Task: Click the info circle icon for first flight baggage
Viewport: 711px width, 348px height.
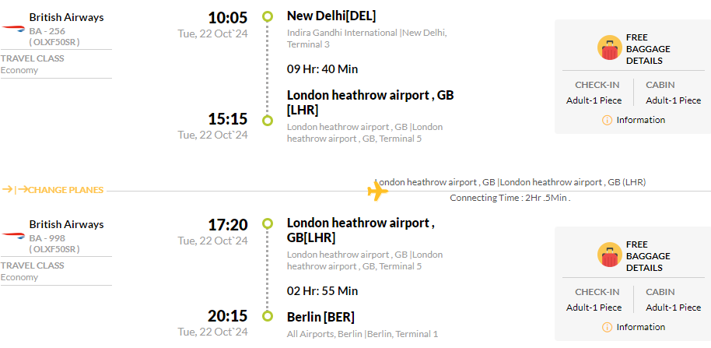Action: pyautogui.click(x=607, y=120)
